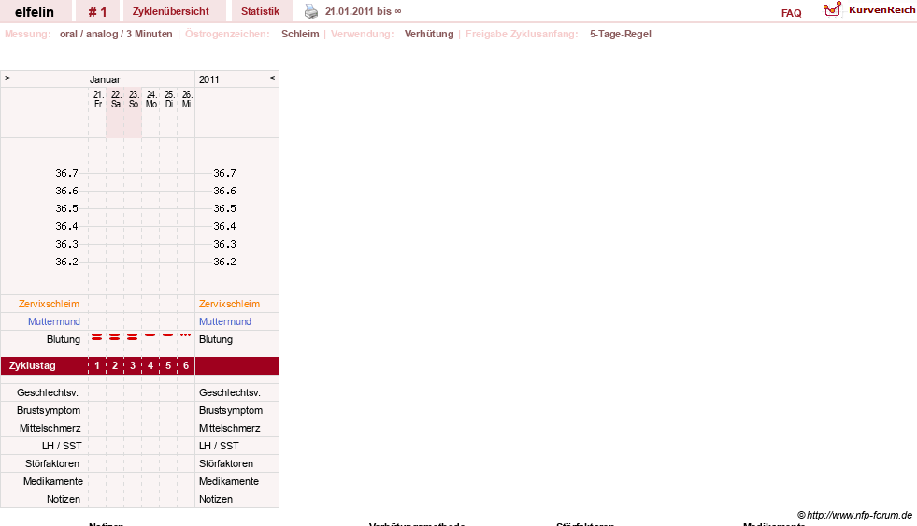
Task: Click the 2011 year label
Action: click(x=208, y=79)
